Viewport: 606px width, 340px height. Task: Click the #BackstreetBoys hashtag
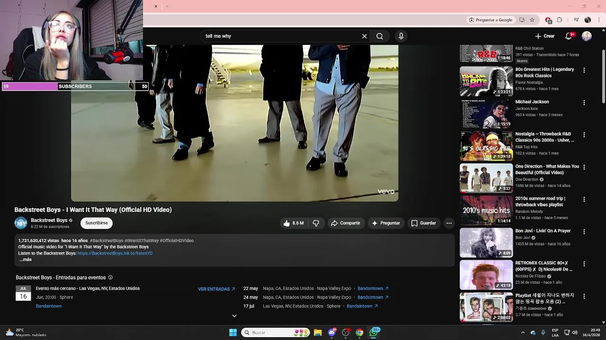pos(107,240)
